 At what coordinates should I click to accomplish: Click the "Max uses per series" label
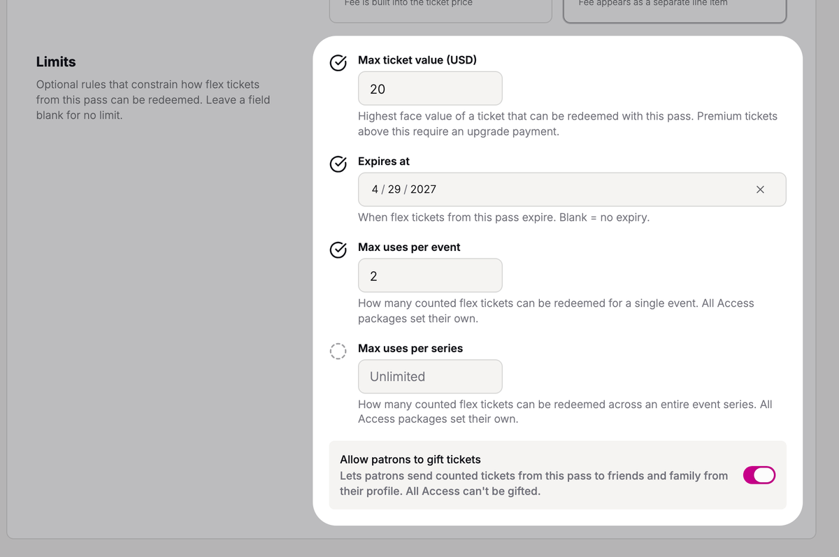coord(410,348)
